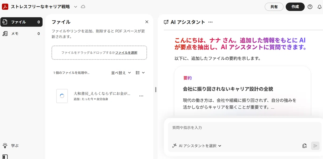Open the file named 大和書房_えらくならずにお金が...
This screenshot has width=323, height=159.
point(102,94)
